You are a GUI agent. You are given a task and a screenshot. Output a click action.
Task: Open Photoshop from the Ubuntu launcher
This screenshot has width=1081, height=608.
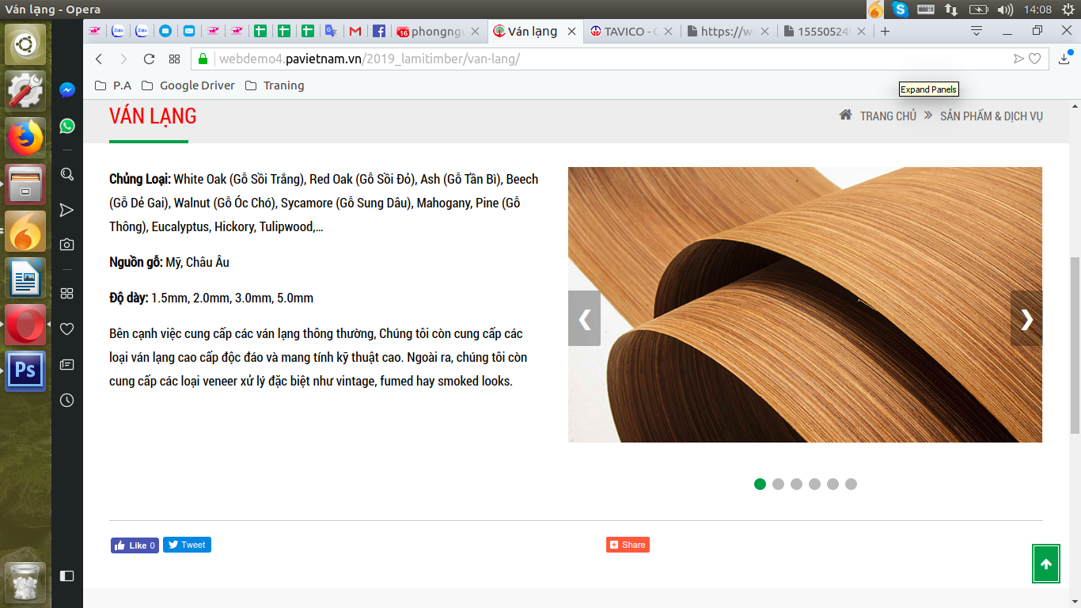(25, 371)
